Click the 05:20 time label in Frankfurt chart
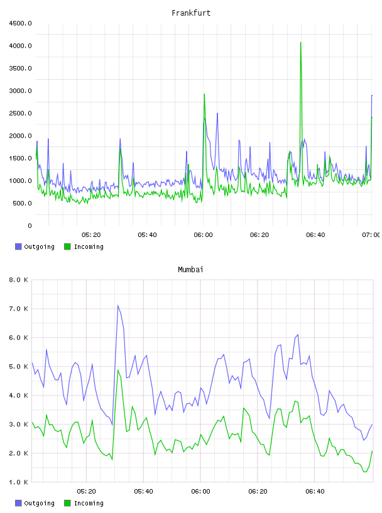Viewport: 382px width, 513px height. (x=91, y=235)
